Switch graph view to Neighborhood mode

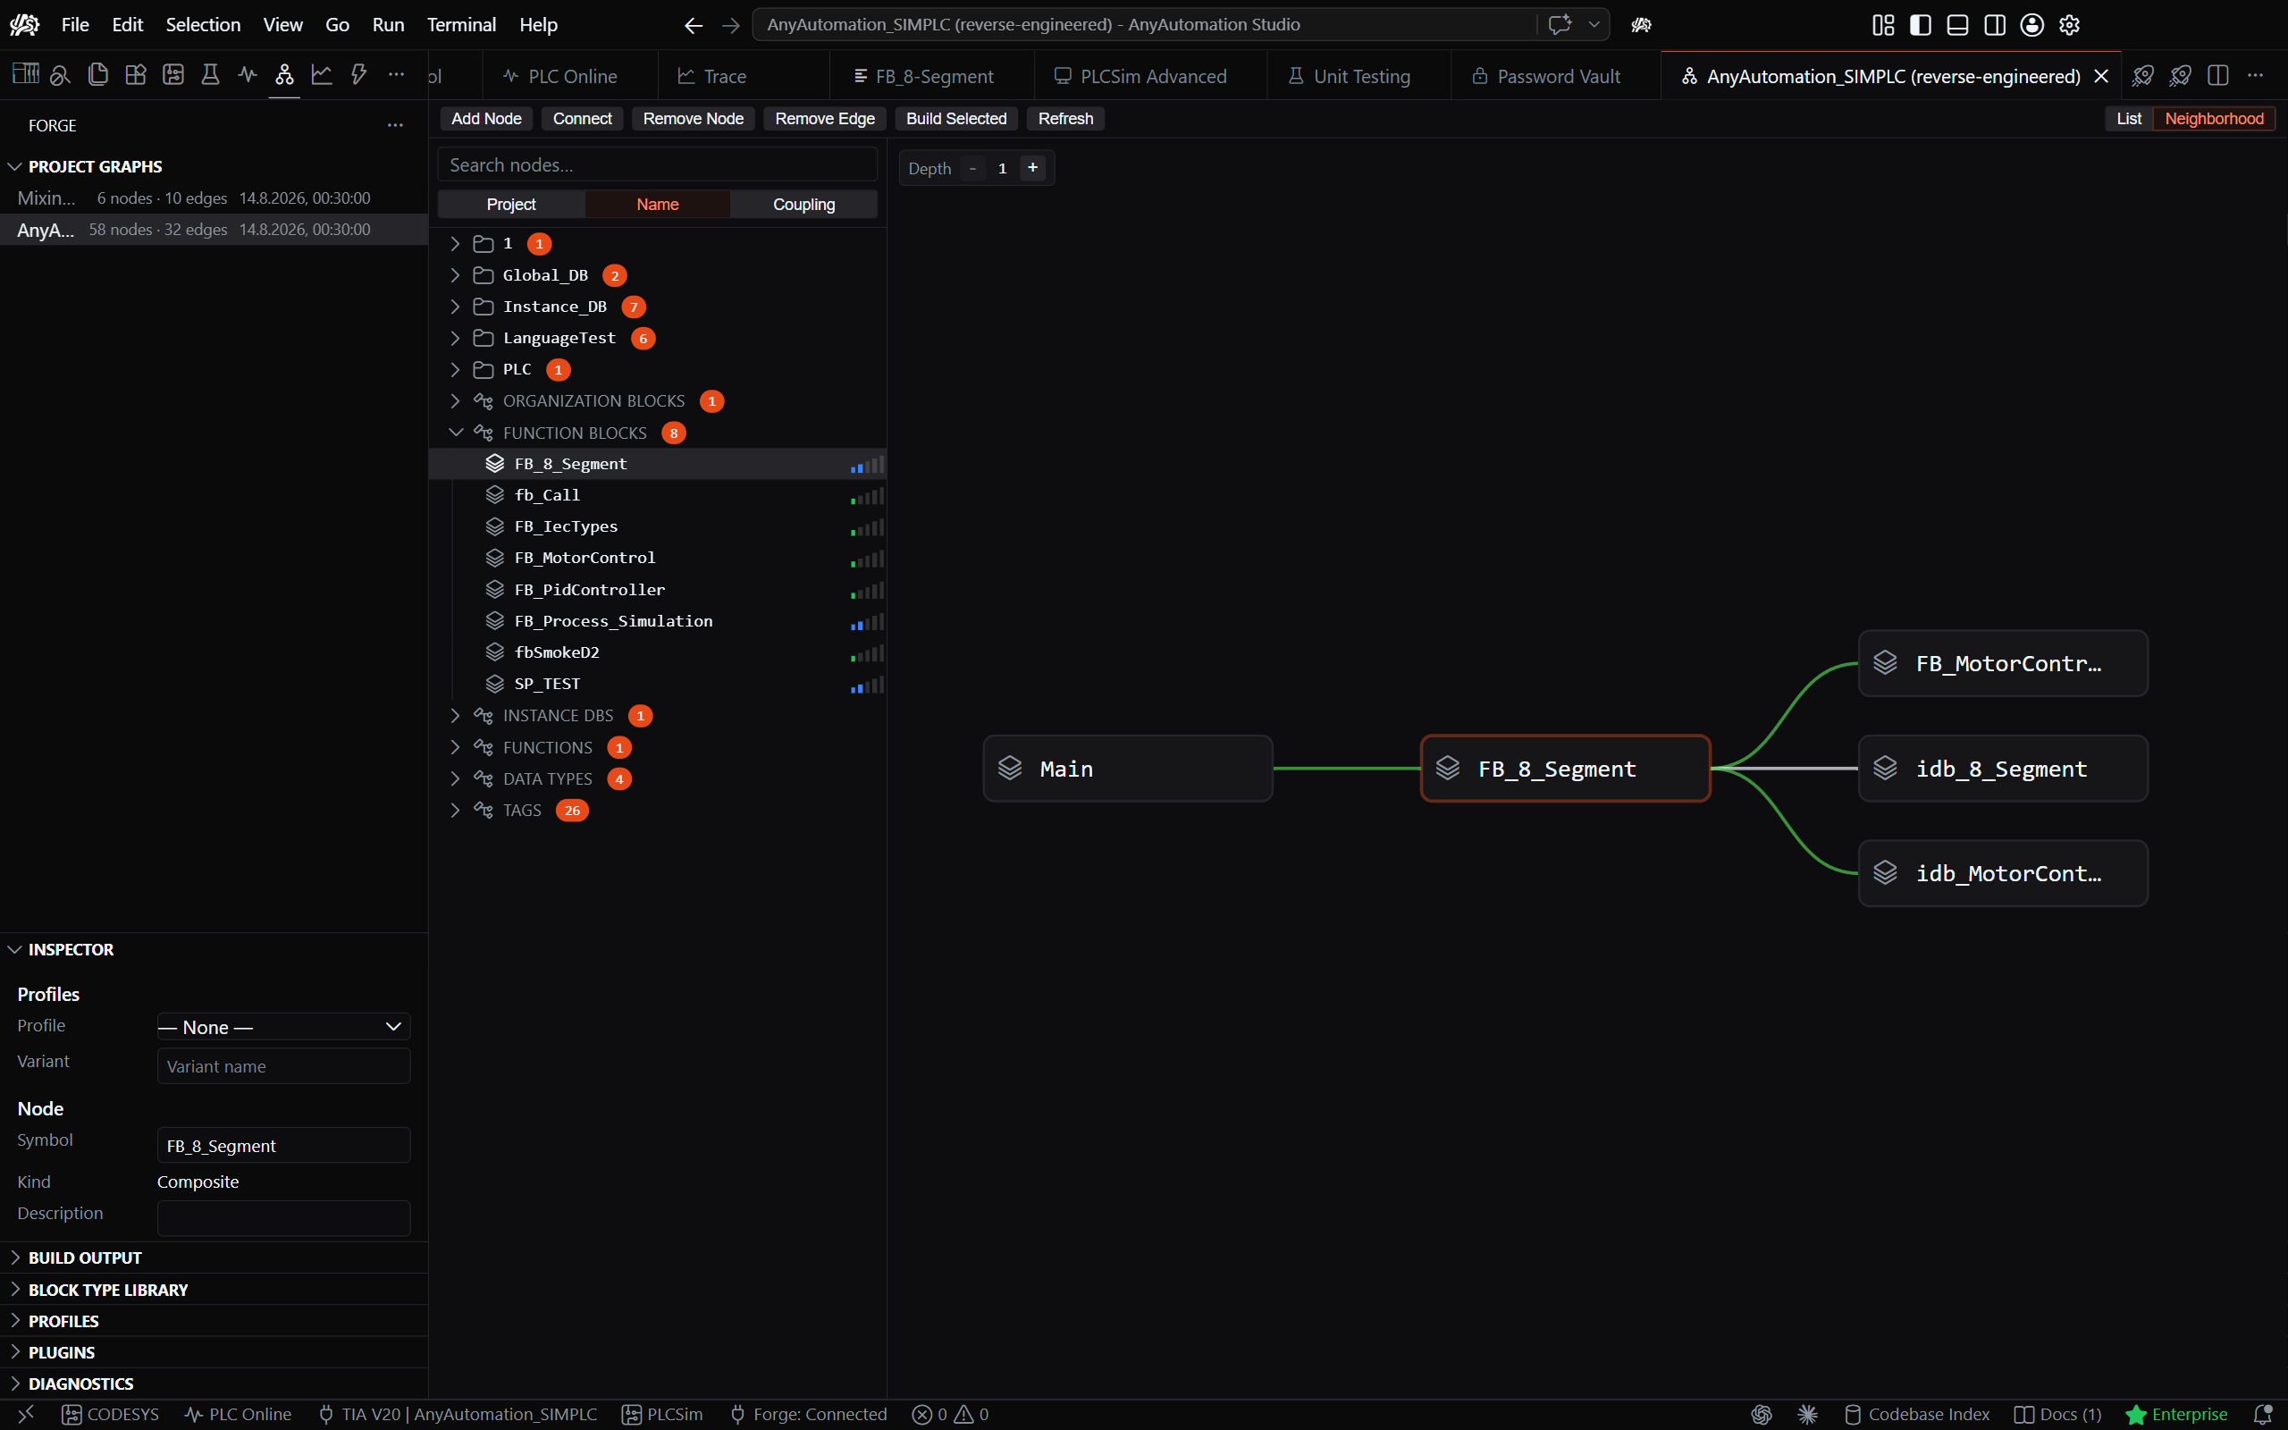click(x=2214, y=118)
